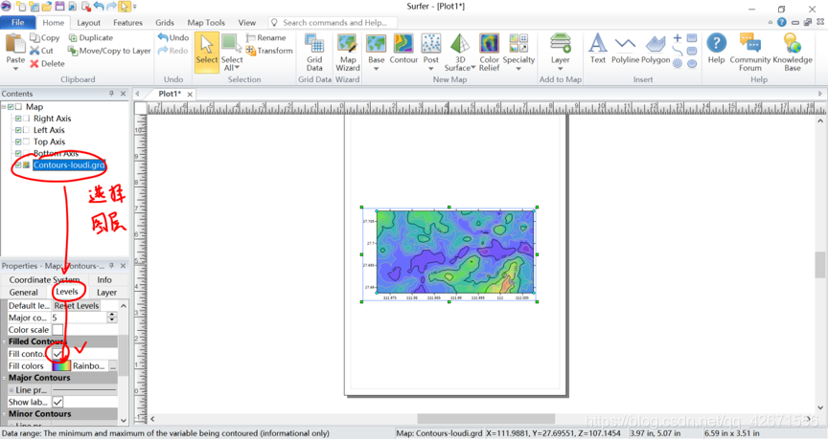Collapse the Major Contours section
This screenshot has width=828, height=439.
click(4, 378)
